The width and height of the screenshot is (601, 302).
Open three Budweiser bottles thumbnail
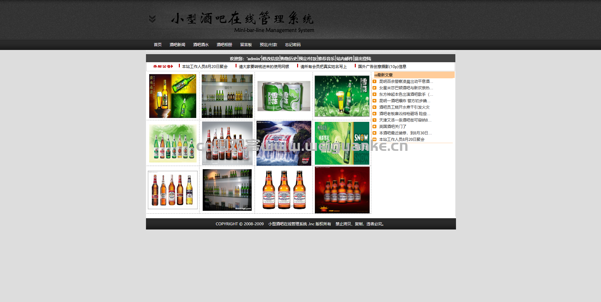click(284, 190)
